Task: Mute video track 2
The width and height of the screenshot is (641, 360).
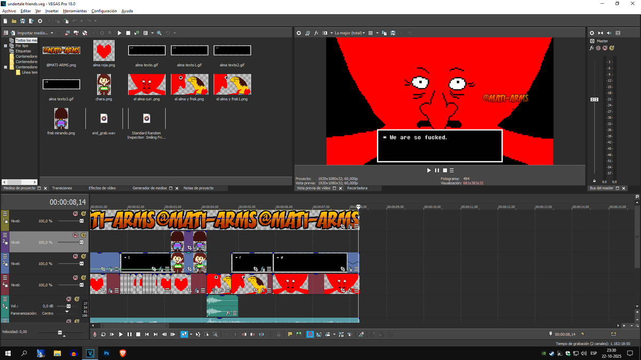Action: pyautogui.click(x=76, y=235)
